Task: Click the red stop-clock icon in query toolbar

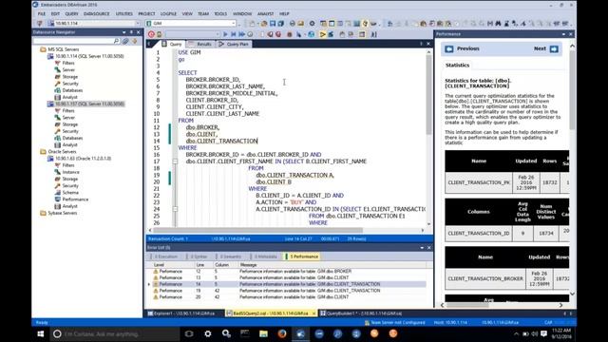Action: [151, 34]
